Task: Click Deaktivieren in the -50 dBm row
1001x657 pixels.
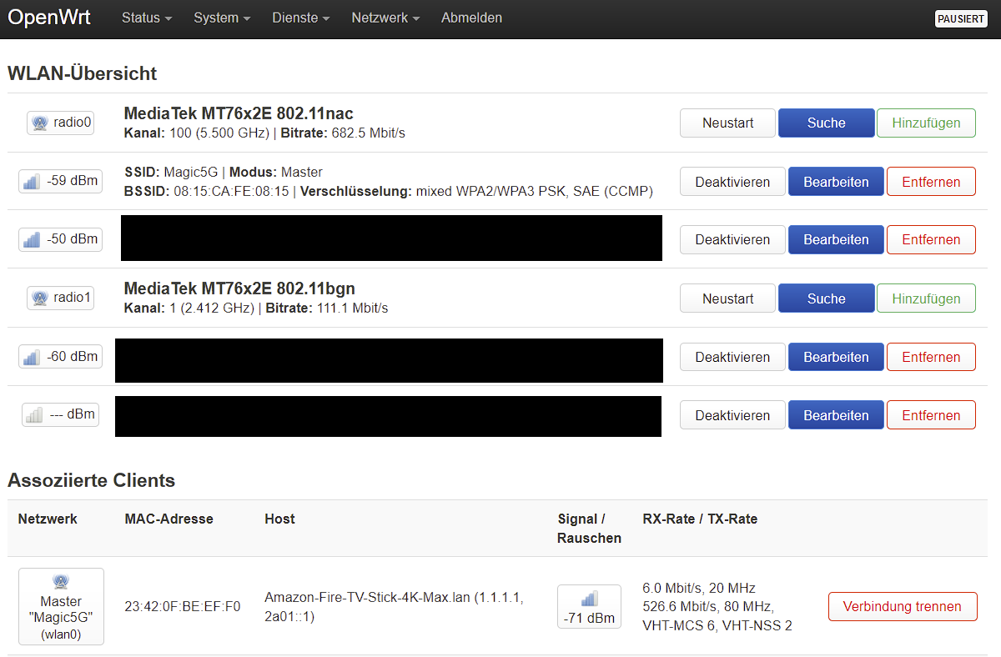Action: coord(732,239)
